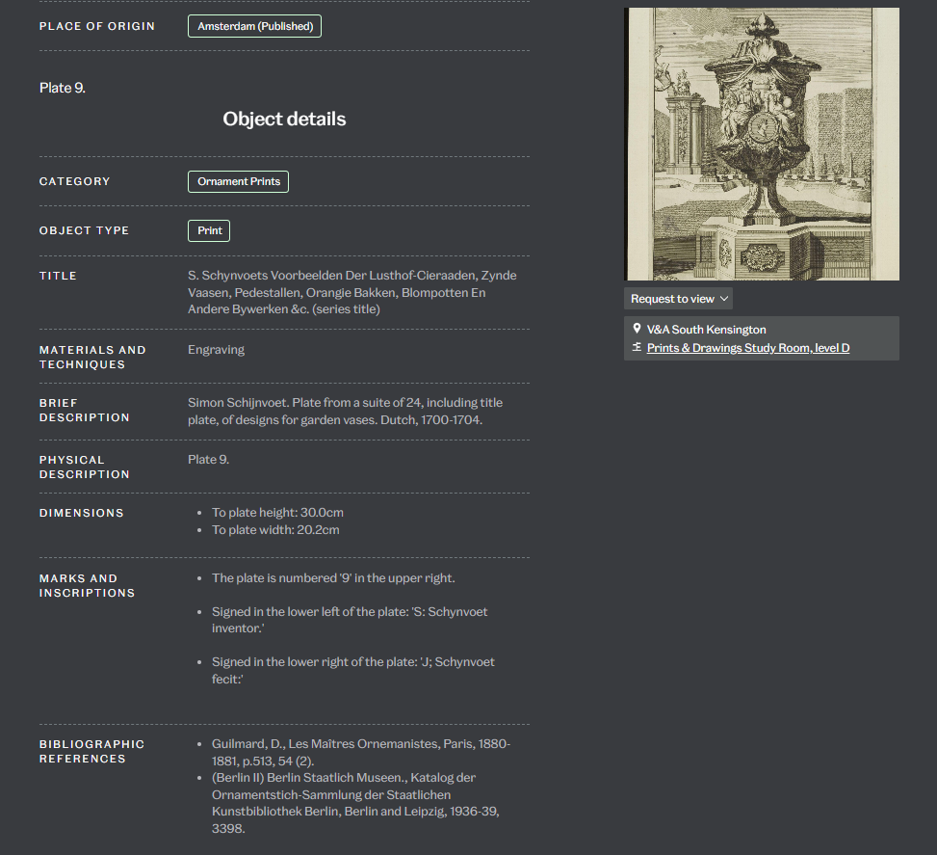This screenshot has width=937, height=855.
Task: Click the V&A South Kensington location text
Action: [706, 330]
